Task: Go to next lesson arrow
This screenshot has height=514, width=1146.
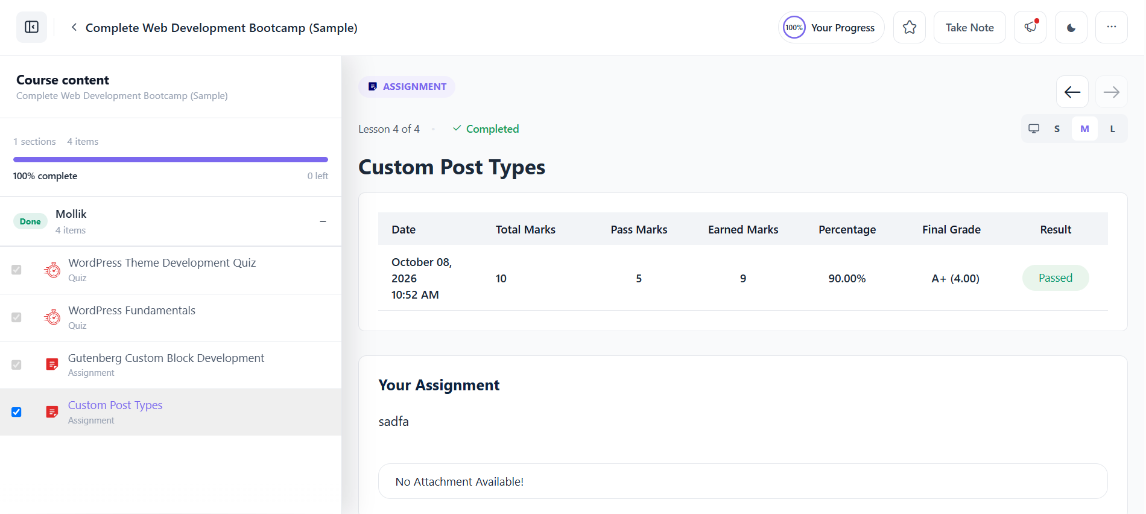Action: click(x=1111, y=92)
